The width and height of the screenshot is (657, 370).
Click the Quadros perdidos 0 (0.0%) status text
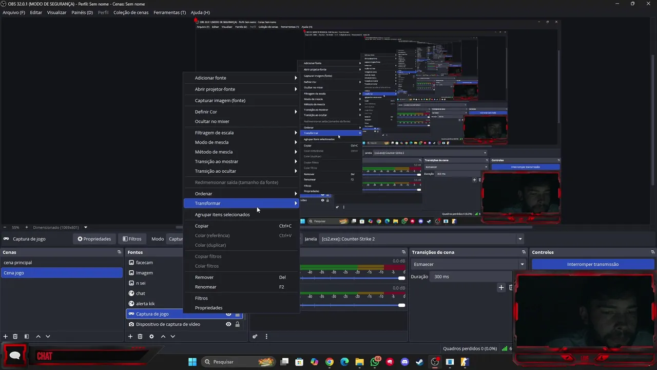click(470, 348)
